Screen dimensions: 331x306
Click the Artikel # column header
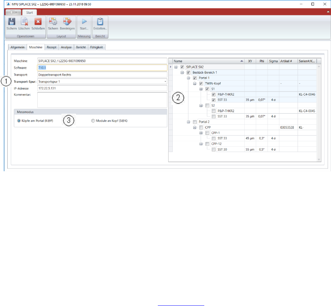[288, 61]
